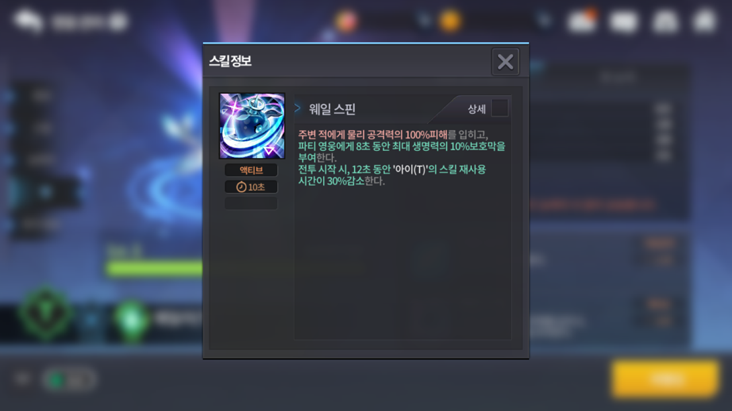
Task: Open the mail icon in top bar
Action: click(x=624, y=21)
